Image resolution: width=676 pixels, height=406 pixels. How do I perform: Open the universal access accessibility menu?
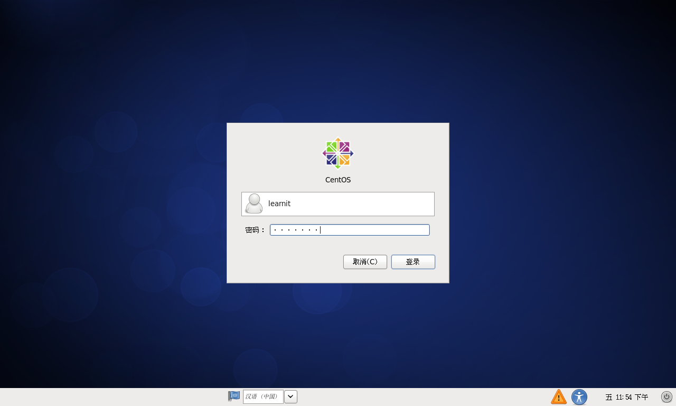point(579,396)
